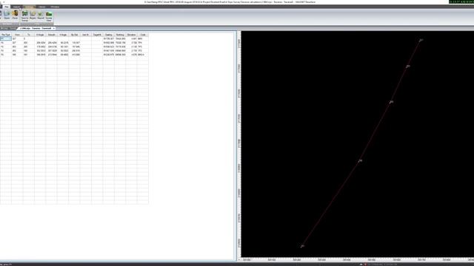Open the Library ribbon tab
The height and width of the screenshot is (266, 474).
pyautogui.click(x=41, y=7)
